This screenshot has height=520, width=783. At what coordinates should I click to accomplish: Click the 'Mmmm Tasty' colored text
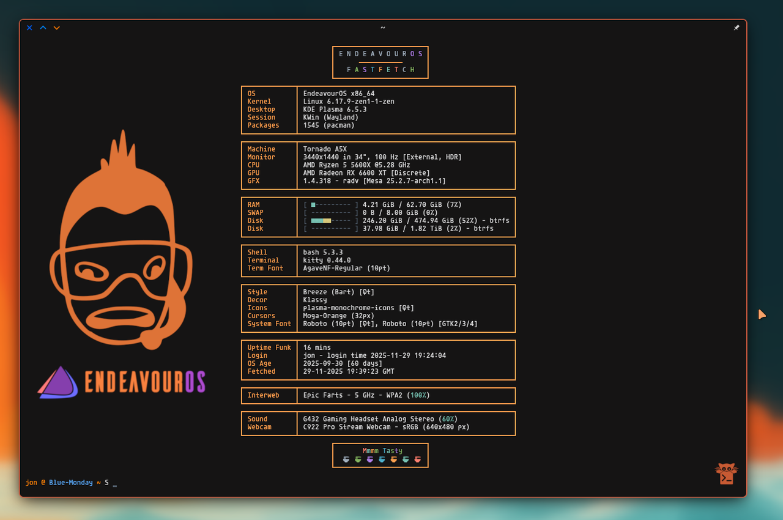coord(382,451)
